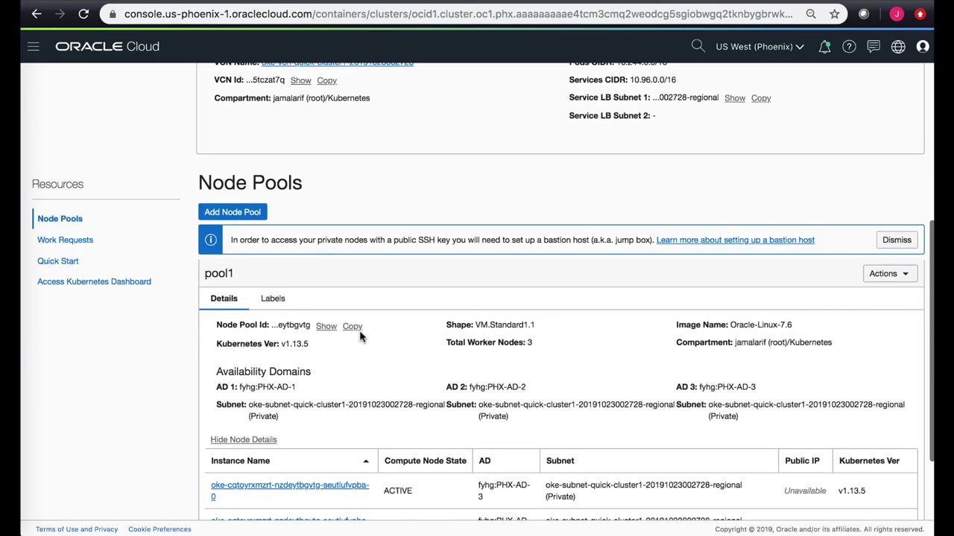The height and width of the screenshot is (536, 954).
Task: Click the ACTIVE state cell
Action: coord(397,491)
